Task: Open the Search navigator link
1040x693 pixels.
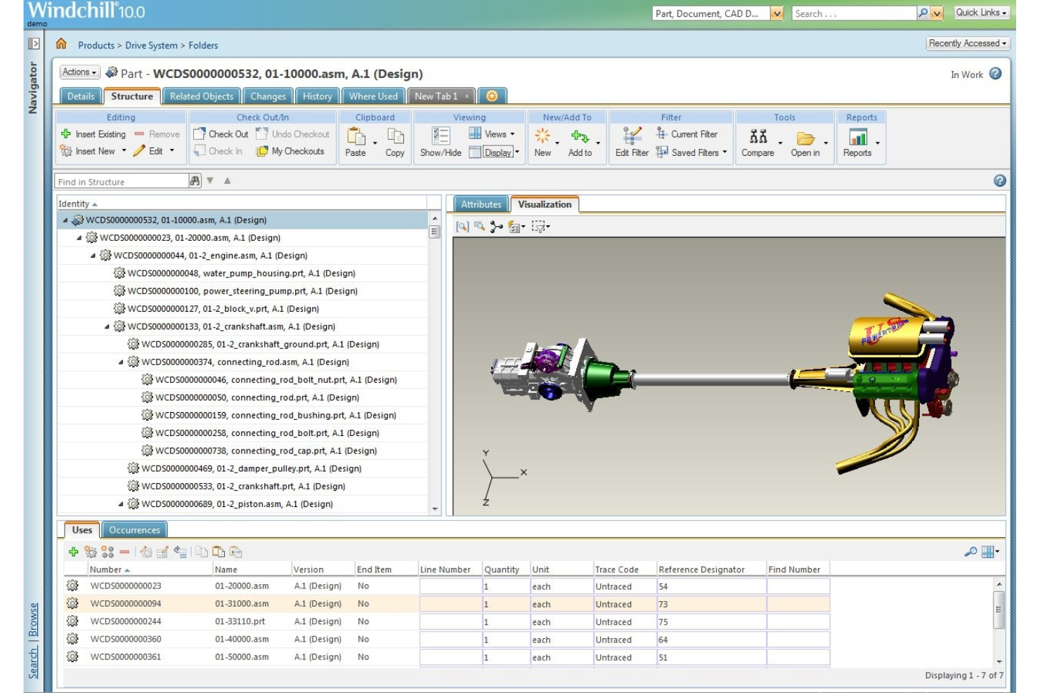Action: (x=34, y=664)
